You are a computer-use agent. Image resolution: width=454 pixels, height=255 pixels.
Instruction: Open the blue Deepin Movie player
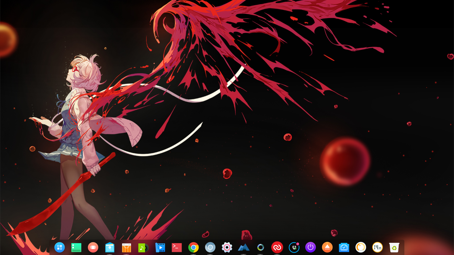pyautogui.click(x=160, y=247)
